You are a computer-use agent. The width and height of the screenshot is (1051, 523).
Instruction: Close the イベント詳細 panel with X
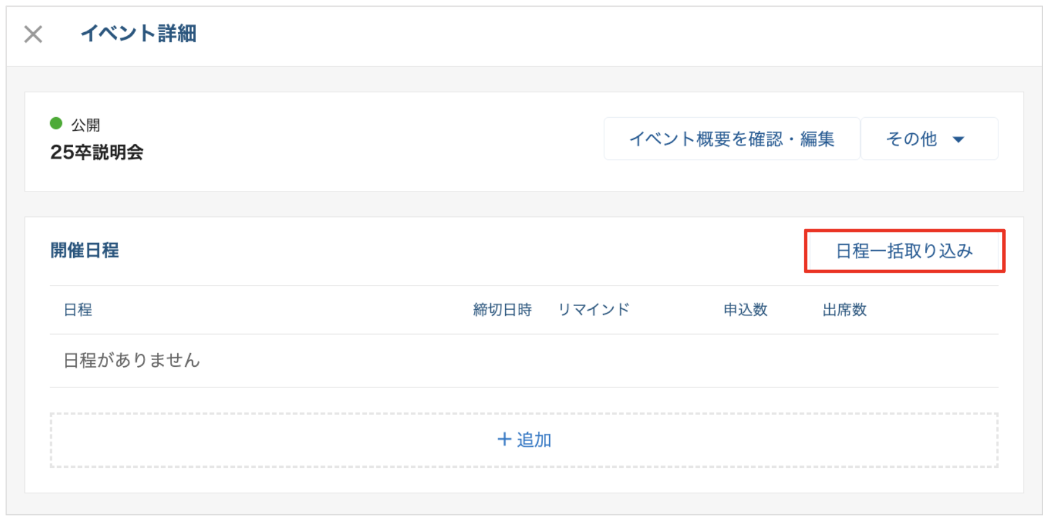(x=33, y=34)
